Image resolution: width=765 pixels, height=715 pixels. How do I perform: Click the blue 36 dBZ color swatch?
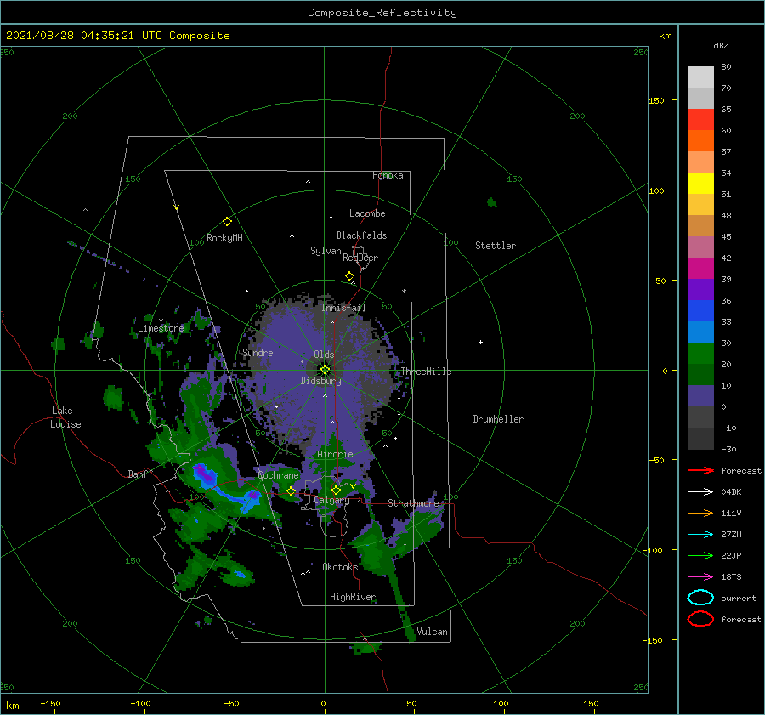(700, 311)
